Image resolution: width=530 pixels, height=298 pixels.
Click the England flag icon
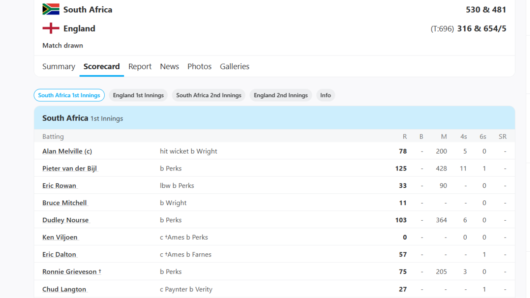[x=51, y=28]
